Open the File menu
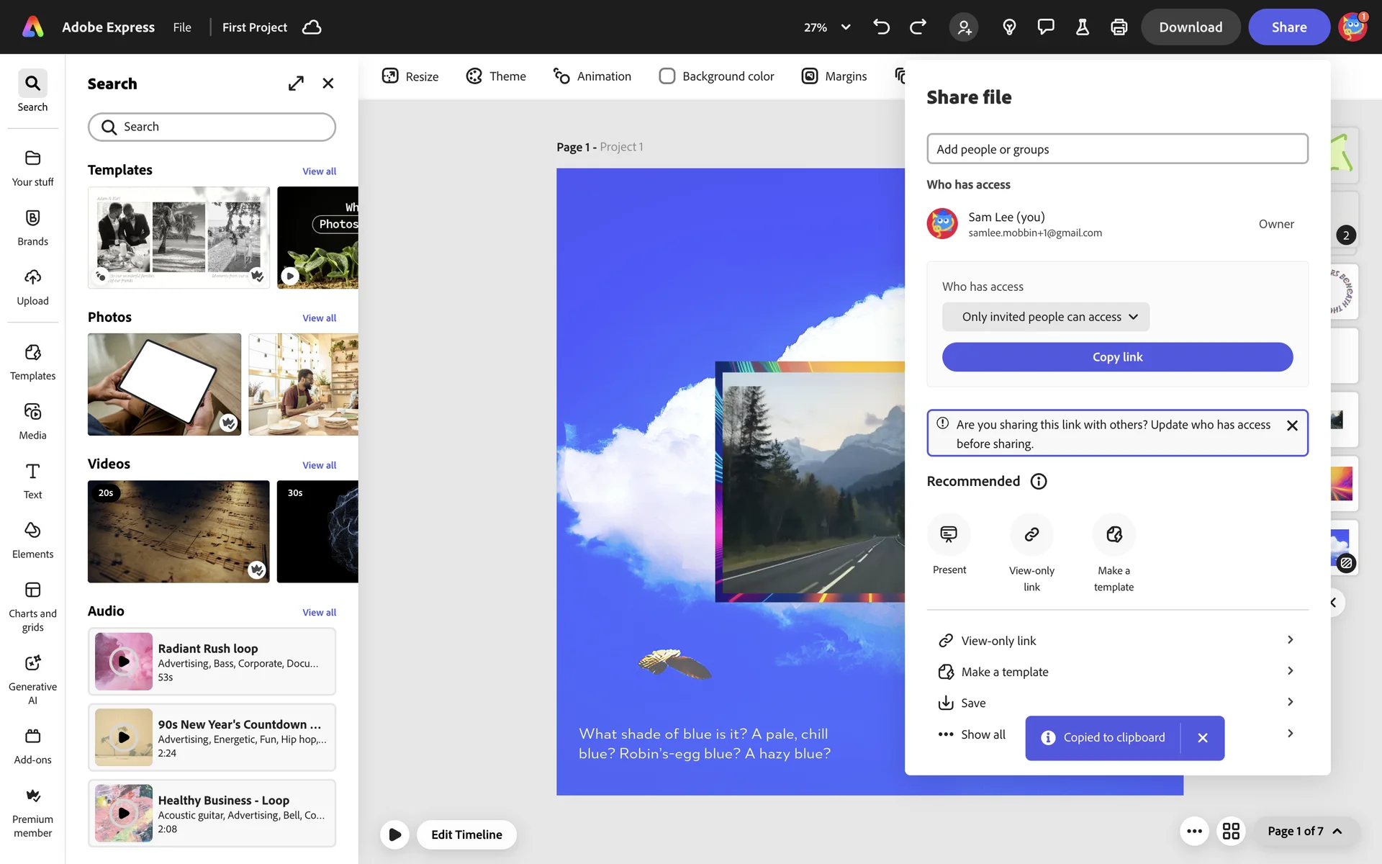The width and height of the screenshot is (1382, 864). pyautogui.click(x=182, y=27)
